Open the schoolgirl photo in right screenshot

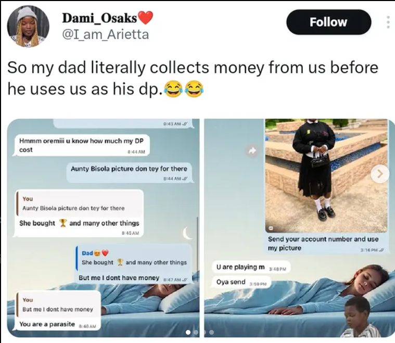pyautogui.click(x=326, y=175)
